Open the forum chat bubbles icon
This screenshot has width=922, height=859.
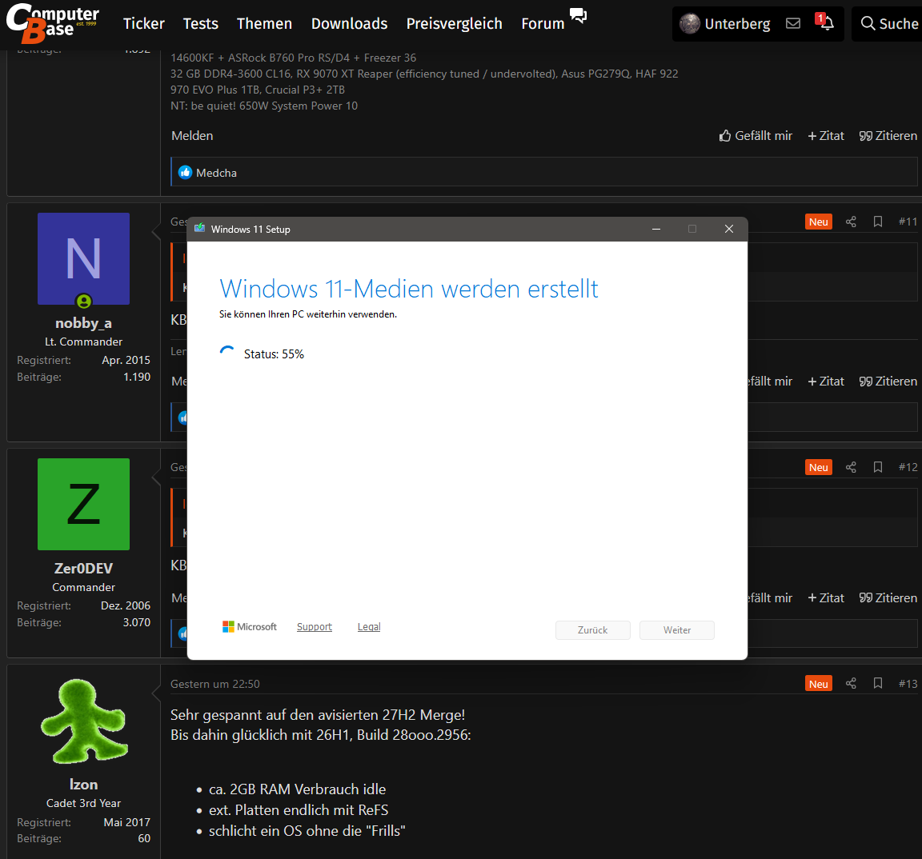[578, 15]
